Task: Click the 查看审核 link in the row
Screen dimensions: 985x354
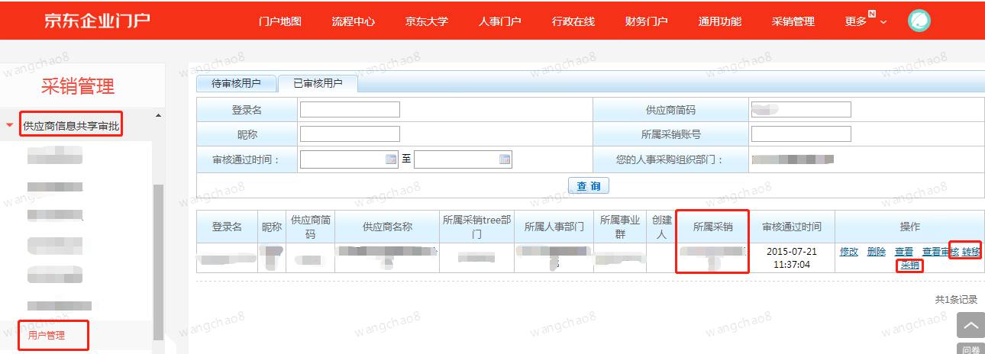Action: (941, 252)
